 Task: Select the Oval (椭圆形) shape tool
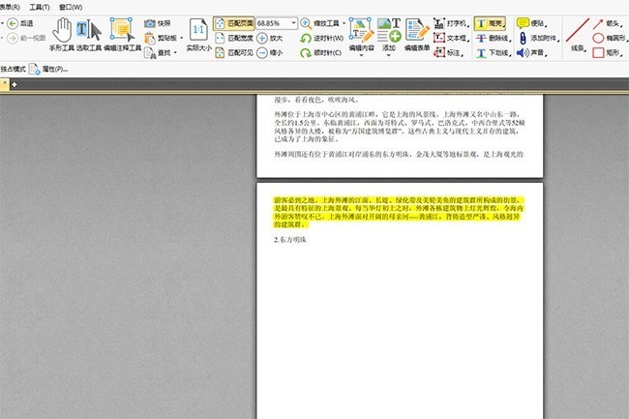pyautogui.click(x=610, y=38)
